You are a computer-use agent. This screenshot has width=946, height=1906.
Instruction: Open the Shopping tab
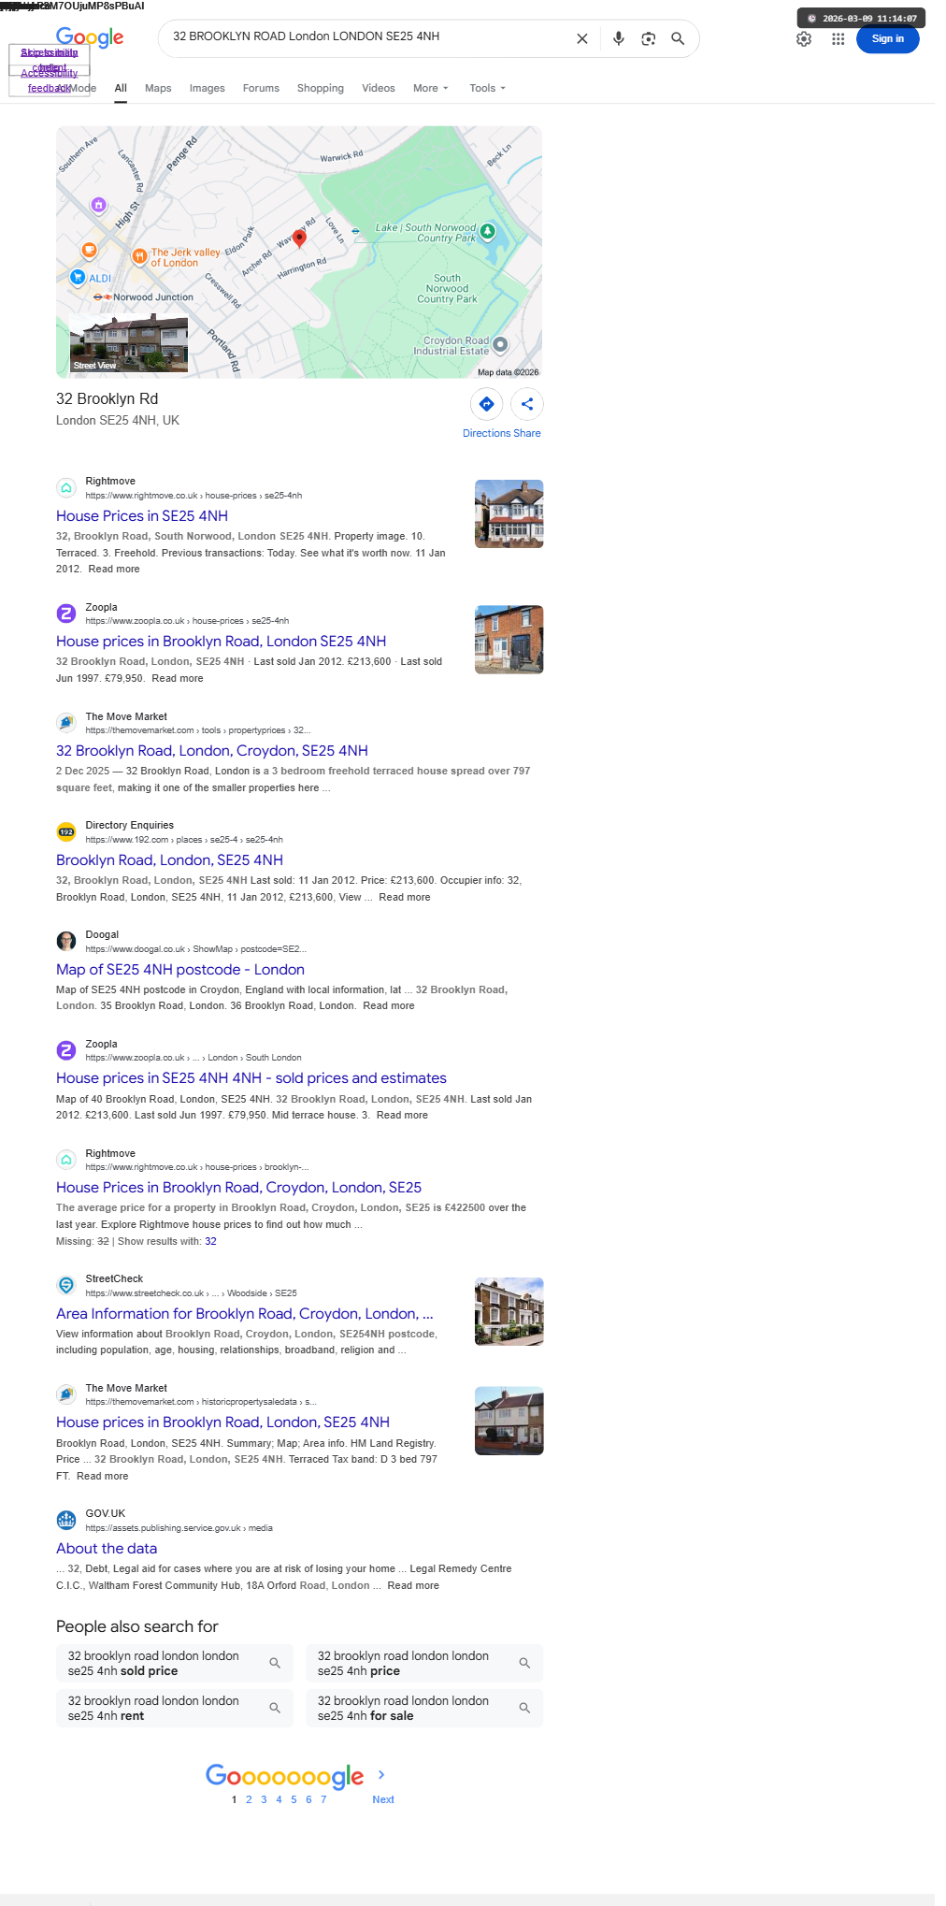tap(321, 88)
